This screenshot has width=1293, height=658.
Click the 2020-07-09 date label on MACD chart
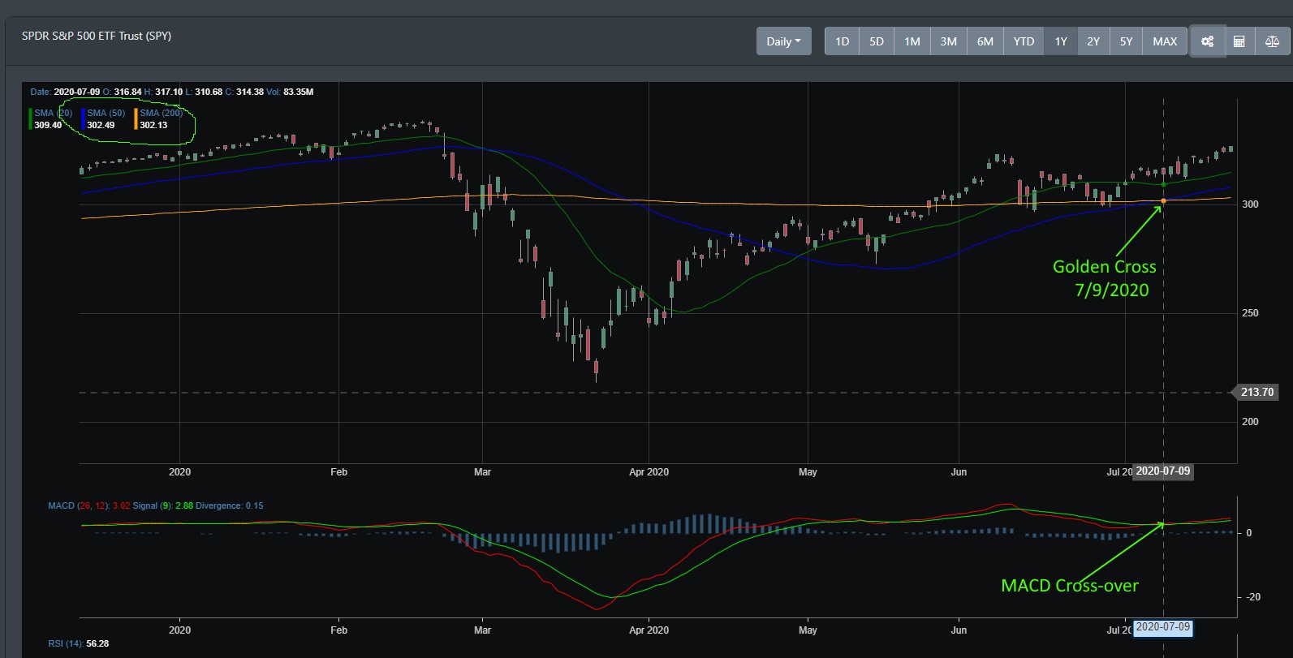click(x=1163, y=627)
